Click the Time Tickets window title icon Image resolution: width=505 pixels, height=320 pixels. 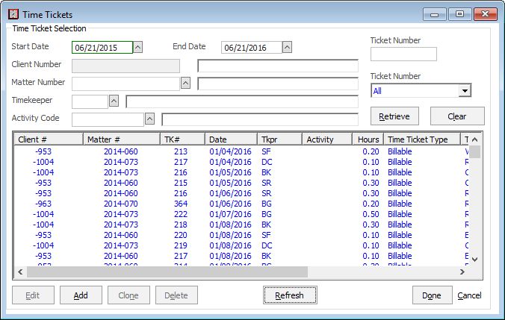click(13, 14)
